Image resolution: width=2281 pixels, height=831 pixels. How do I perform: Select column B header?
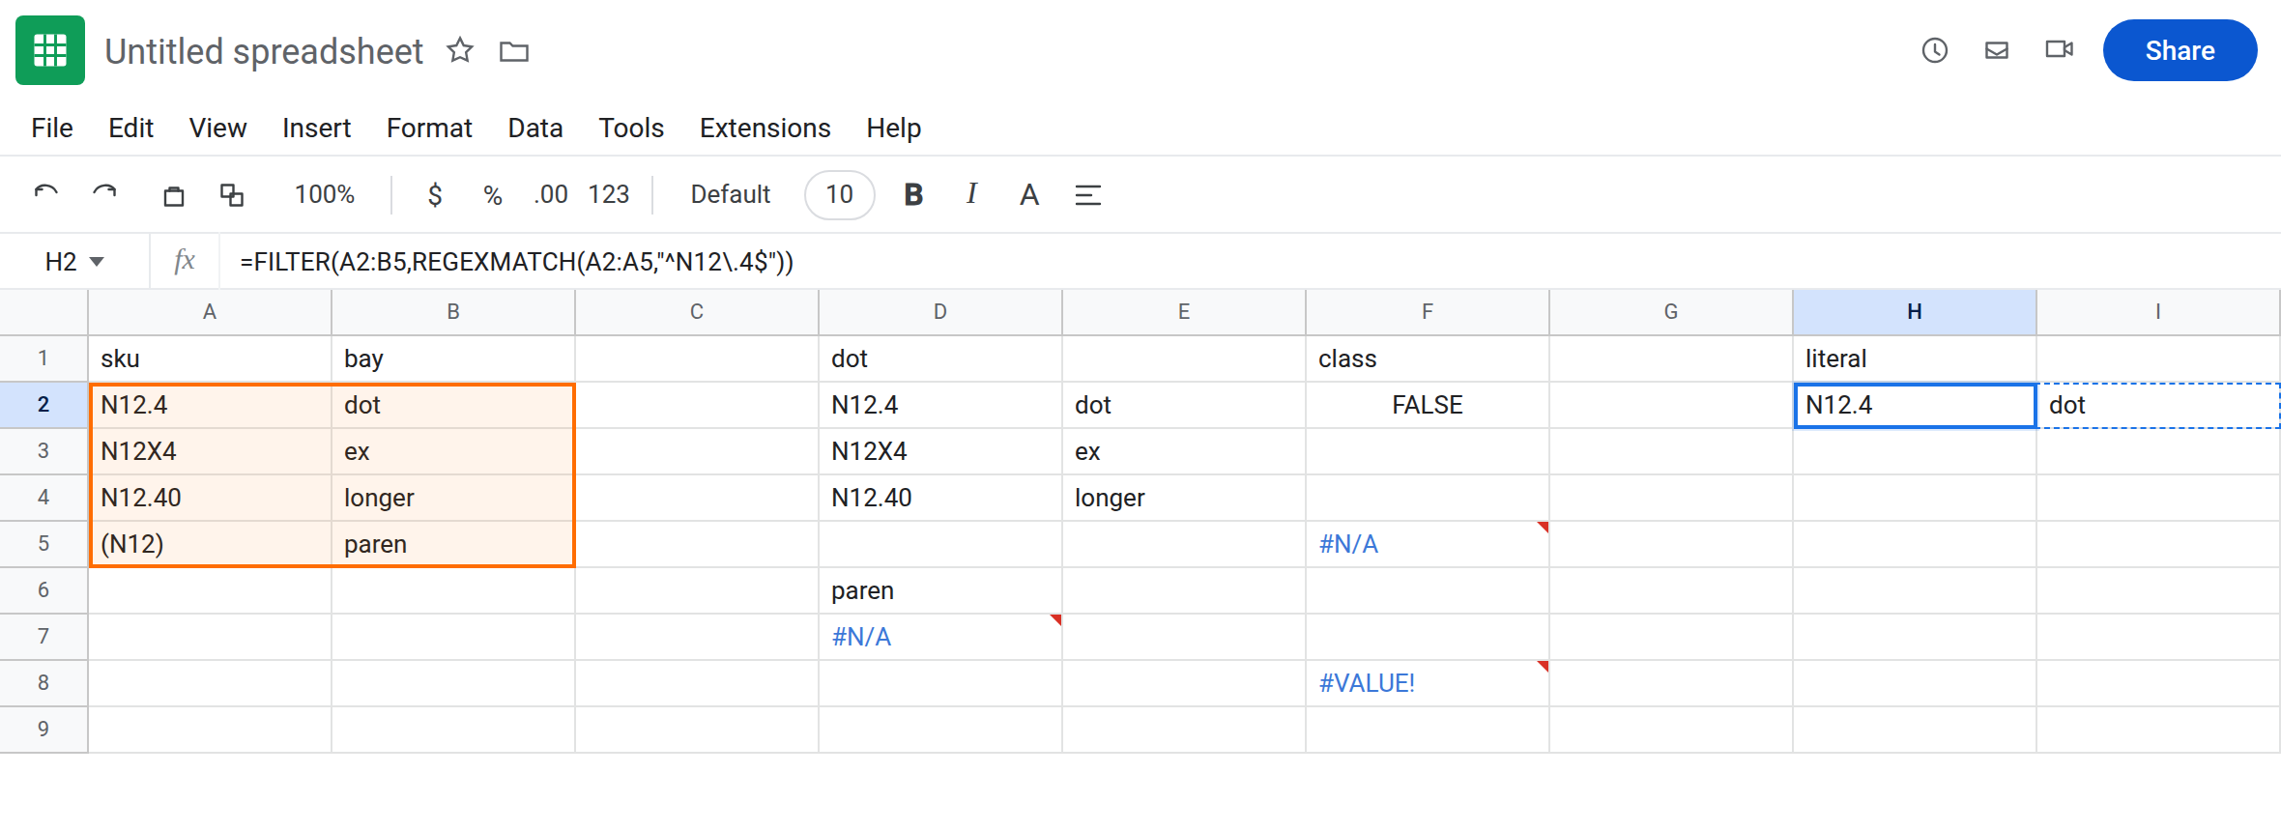[x=453, y=312]
